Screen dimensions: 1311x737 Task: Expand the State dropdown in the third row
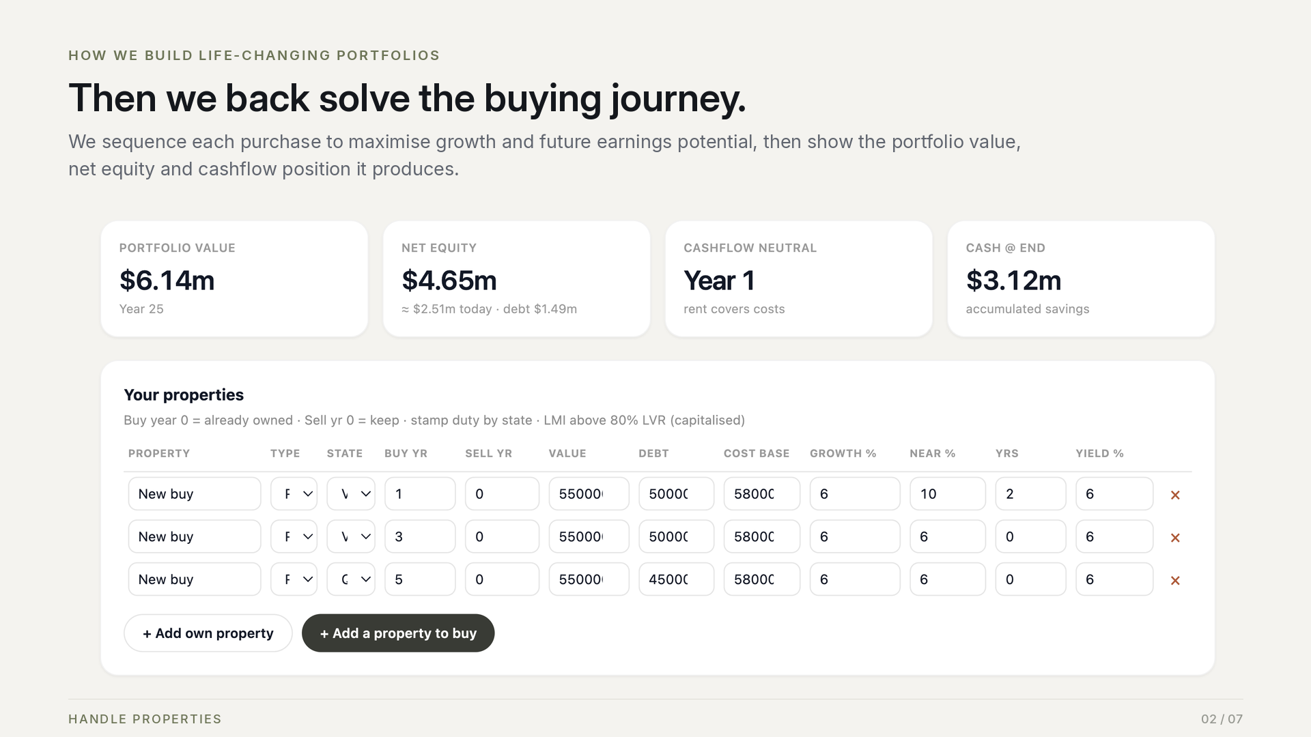(351, 579)
